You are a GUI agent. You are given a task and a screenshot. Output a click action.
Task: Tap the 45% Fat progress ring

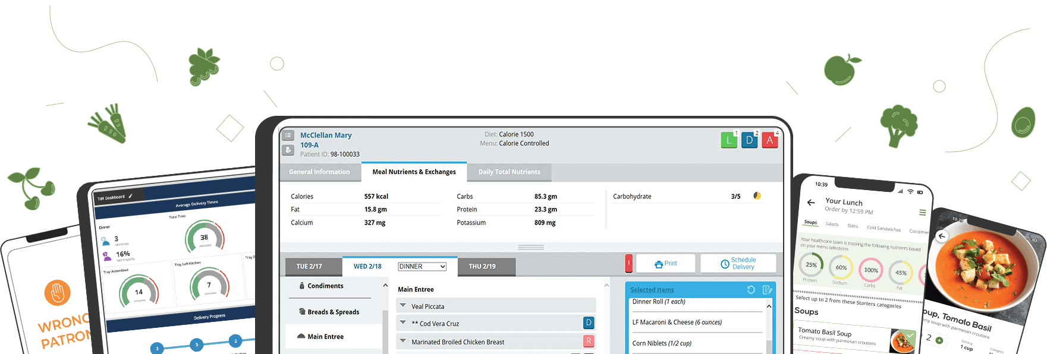click(901, 273)
